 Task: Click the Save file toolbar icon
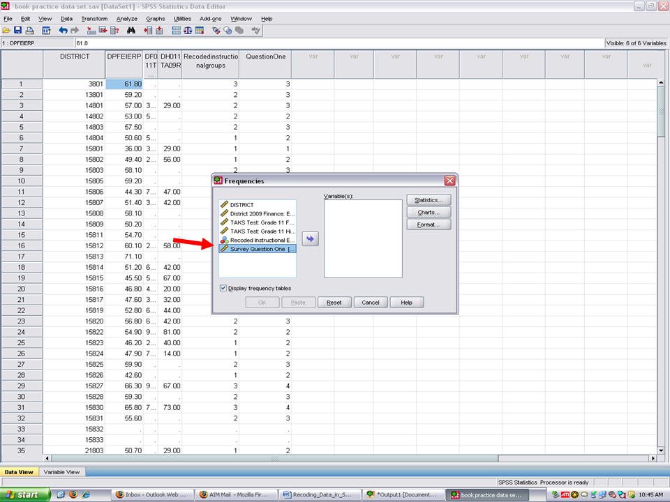point(17,31)
